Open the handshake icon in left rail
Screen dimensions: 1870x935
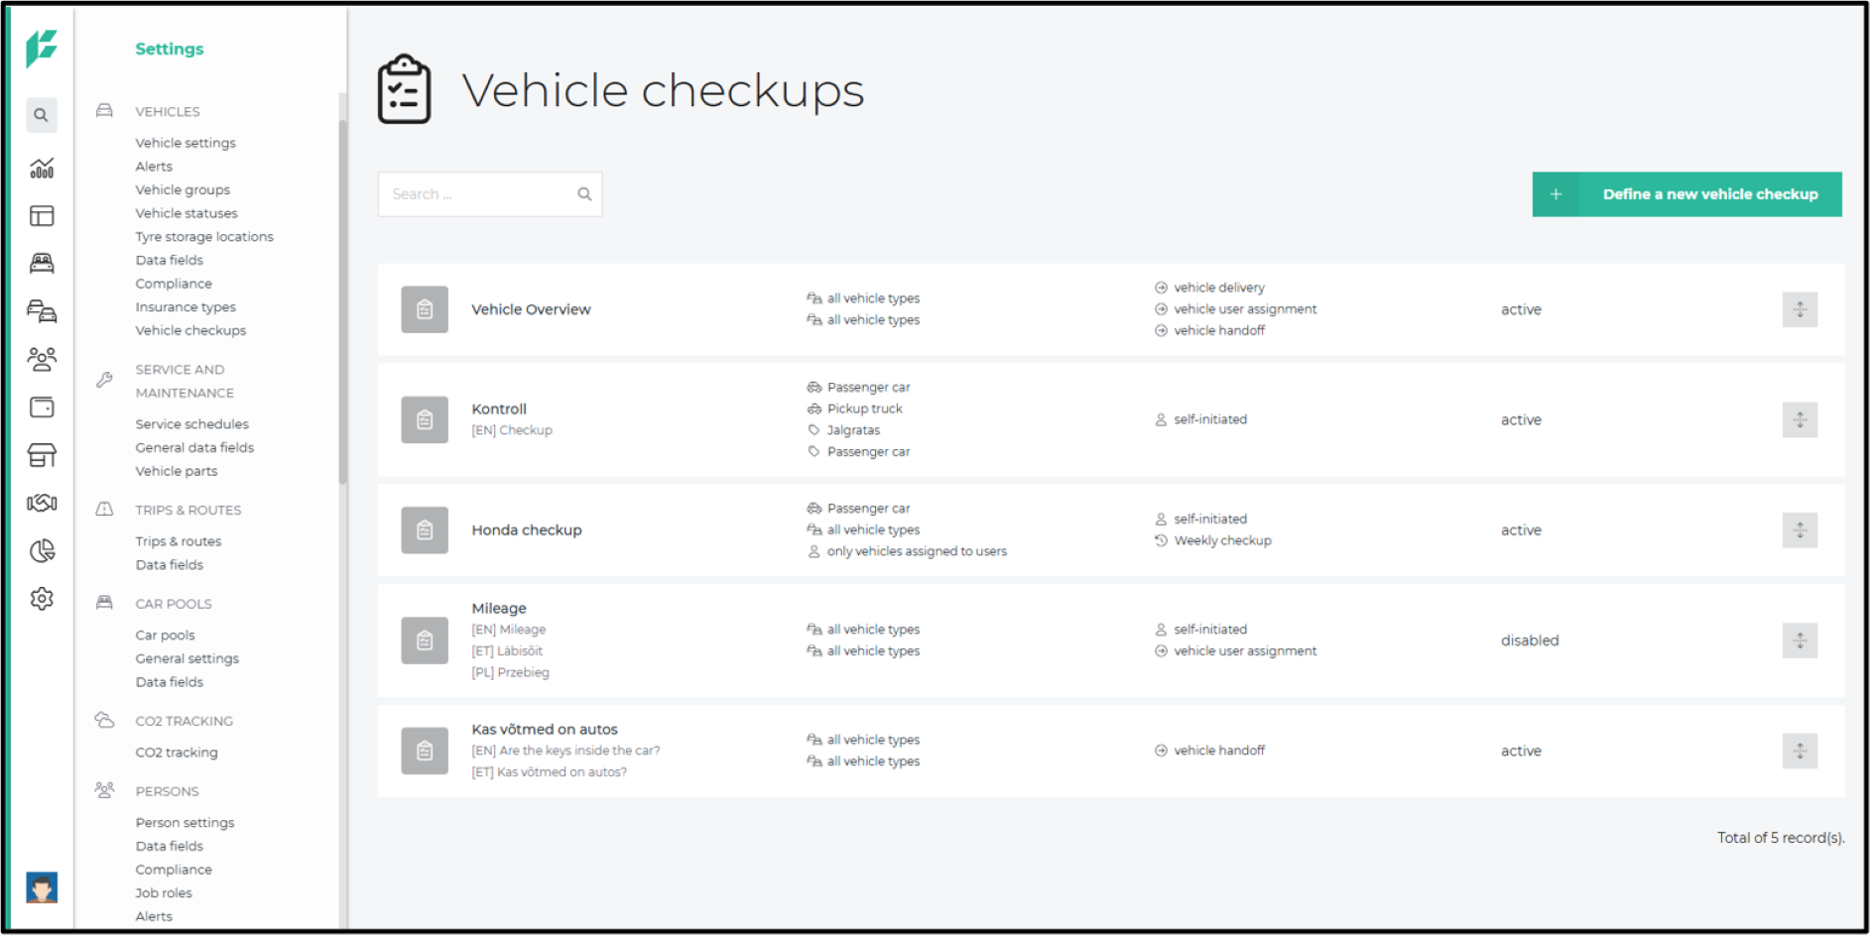pyautogui.click(x=42, y=503)
